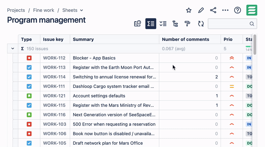Collapse the 150 issues summary group
The width and height of the screenshot is (265, 147).
point(13,49)
